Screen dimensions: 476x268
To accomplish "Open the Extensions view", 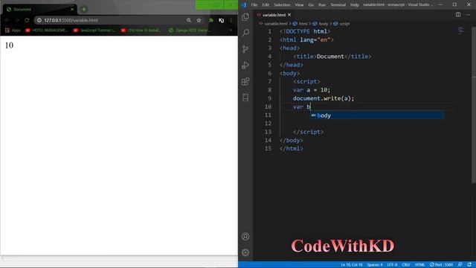I will click(x=245, y=81).
